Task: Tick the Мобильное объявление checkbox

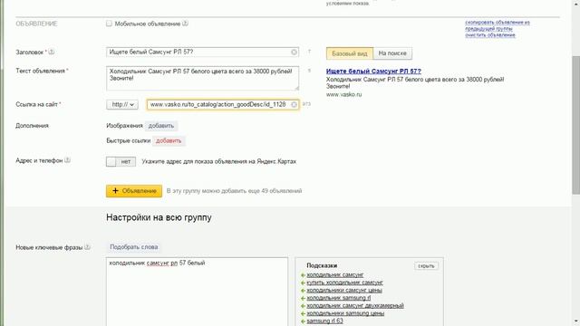Action: coord(109,24)
